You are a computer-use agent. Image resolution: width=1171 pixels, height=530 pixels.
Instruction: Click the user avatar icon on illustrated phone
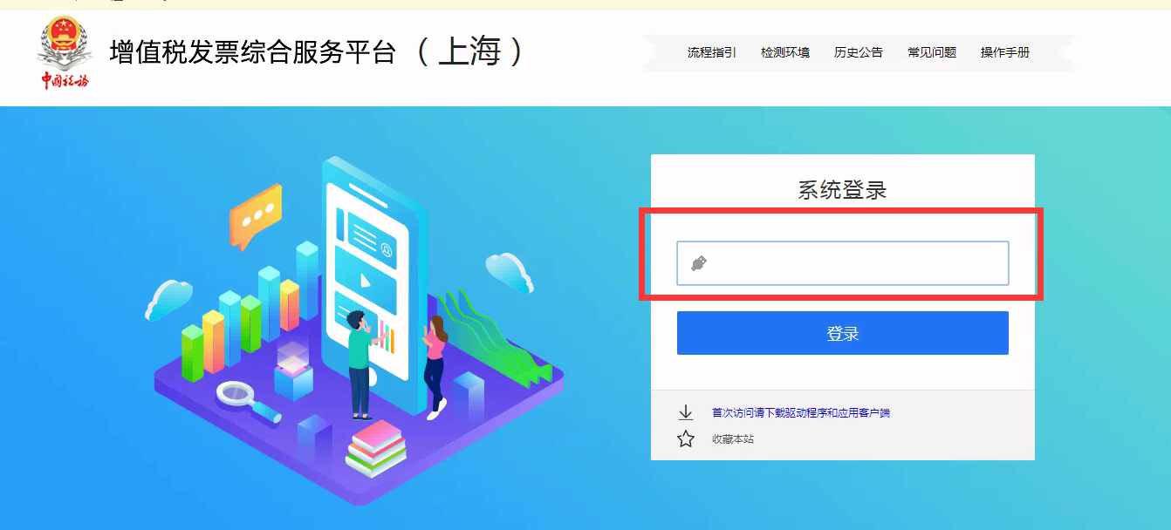point(386,250)
